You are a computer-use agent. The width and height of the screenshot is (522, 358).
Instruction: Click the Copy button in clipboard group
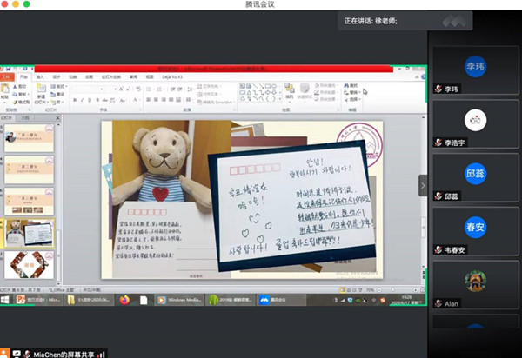click(x=21, y=94)
